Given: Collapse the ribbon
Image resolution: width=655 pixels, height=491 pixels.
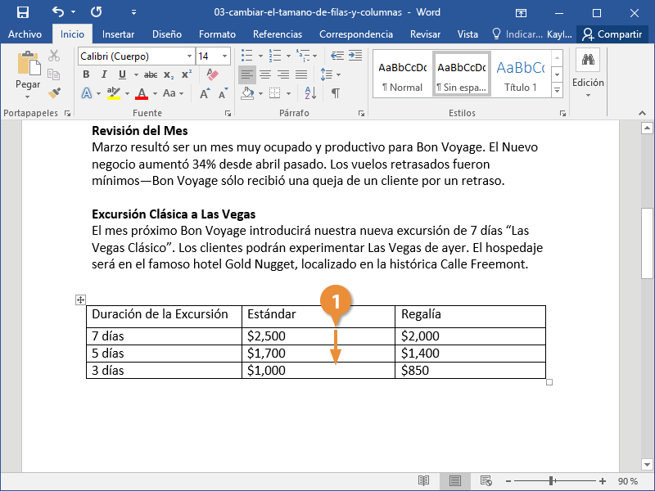Looking at the screenshot, I should click(642, 113).
